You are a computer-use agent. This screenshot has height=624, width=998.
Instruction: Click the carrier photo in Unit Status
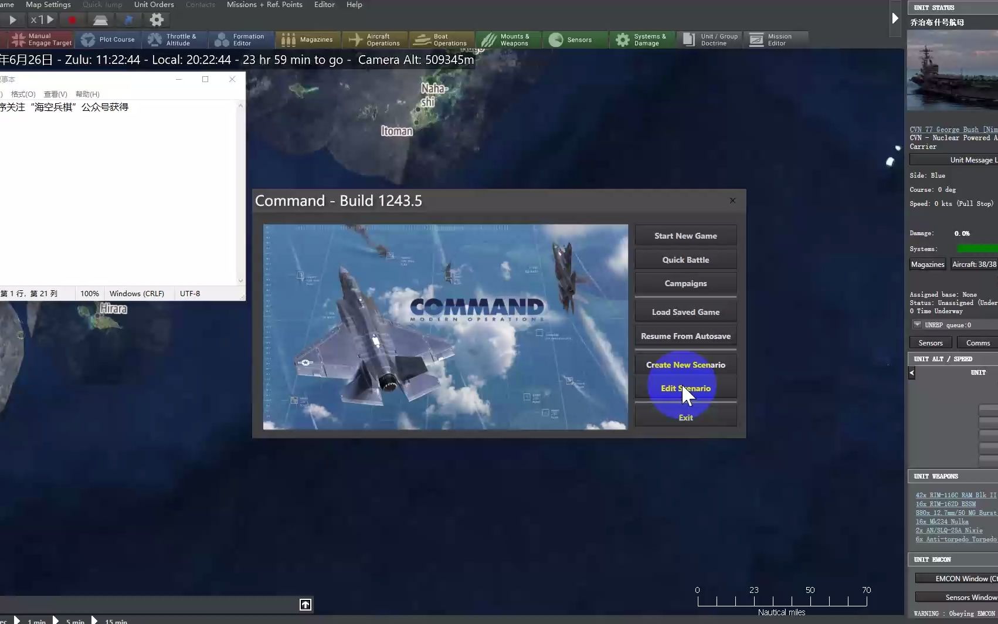[x=952, y=70]
